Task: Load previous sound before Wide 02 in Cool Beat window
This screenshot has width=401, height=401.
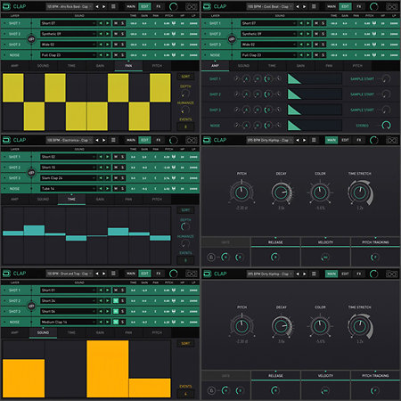Action: (x=301, y=45)
